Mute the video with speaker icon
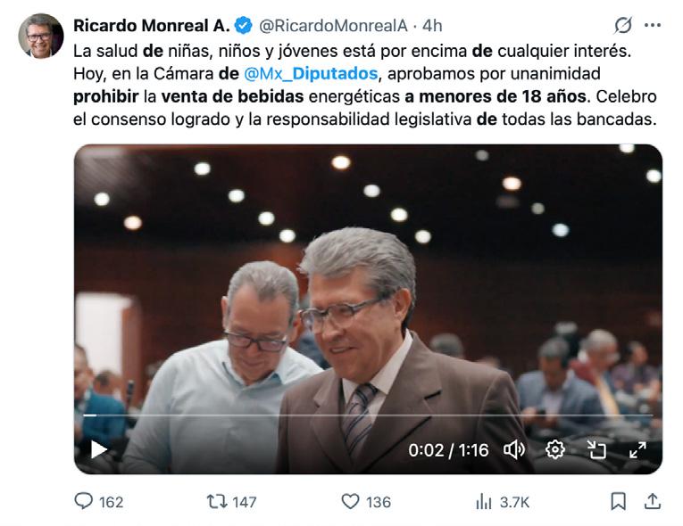The width and height of the screenshot is (683, 526). [x=514, y=449]
